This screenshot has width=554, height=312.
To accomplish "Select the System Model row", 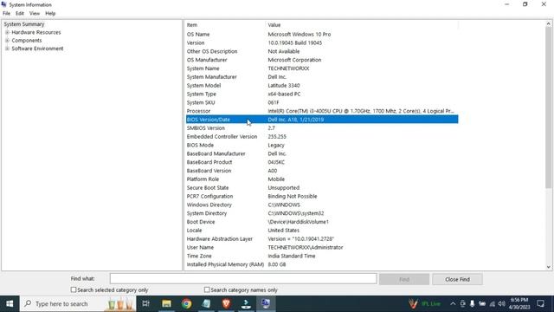I will tap(322, 85).
